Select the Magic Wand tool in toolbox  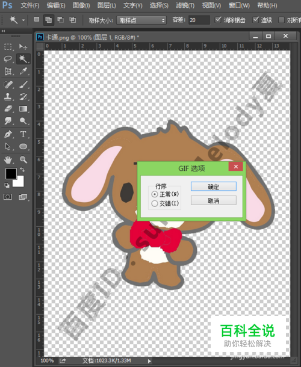click(x=23, y=59)
